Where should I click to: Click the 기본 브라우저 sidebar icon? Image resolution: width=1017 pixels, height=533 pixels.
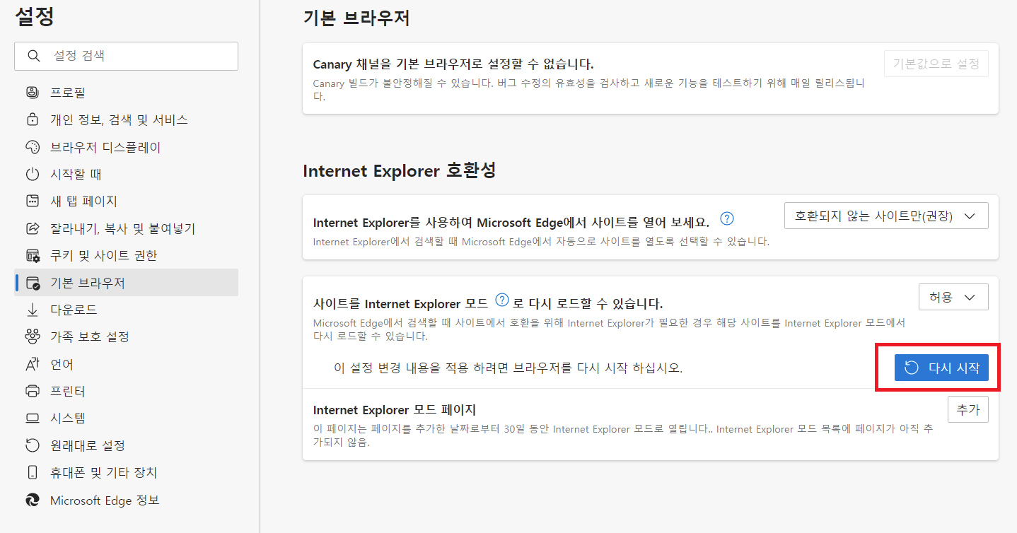(33, 283)
